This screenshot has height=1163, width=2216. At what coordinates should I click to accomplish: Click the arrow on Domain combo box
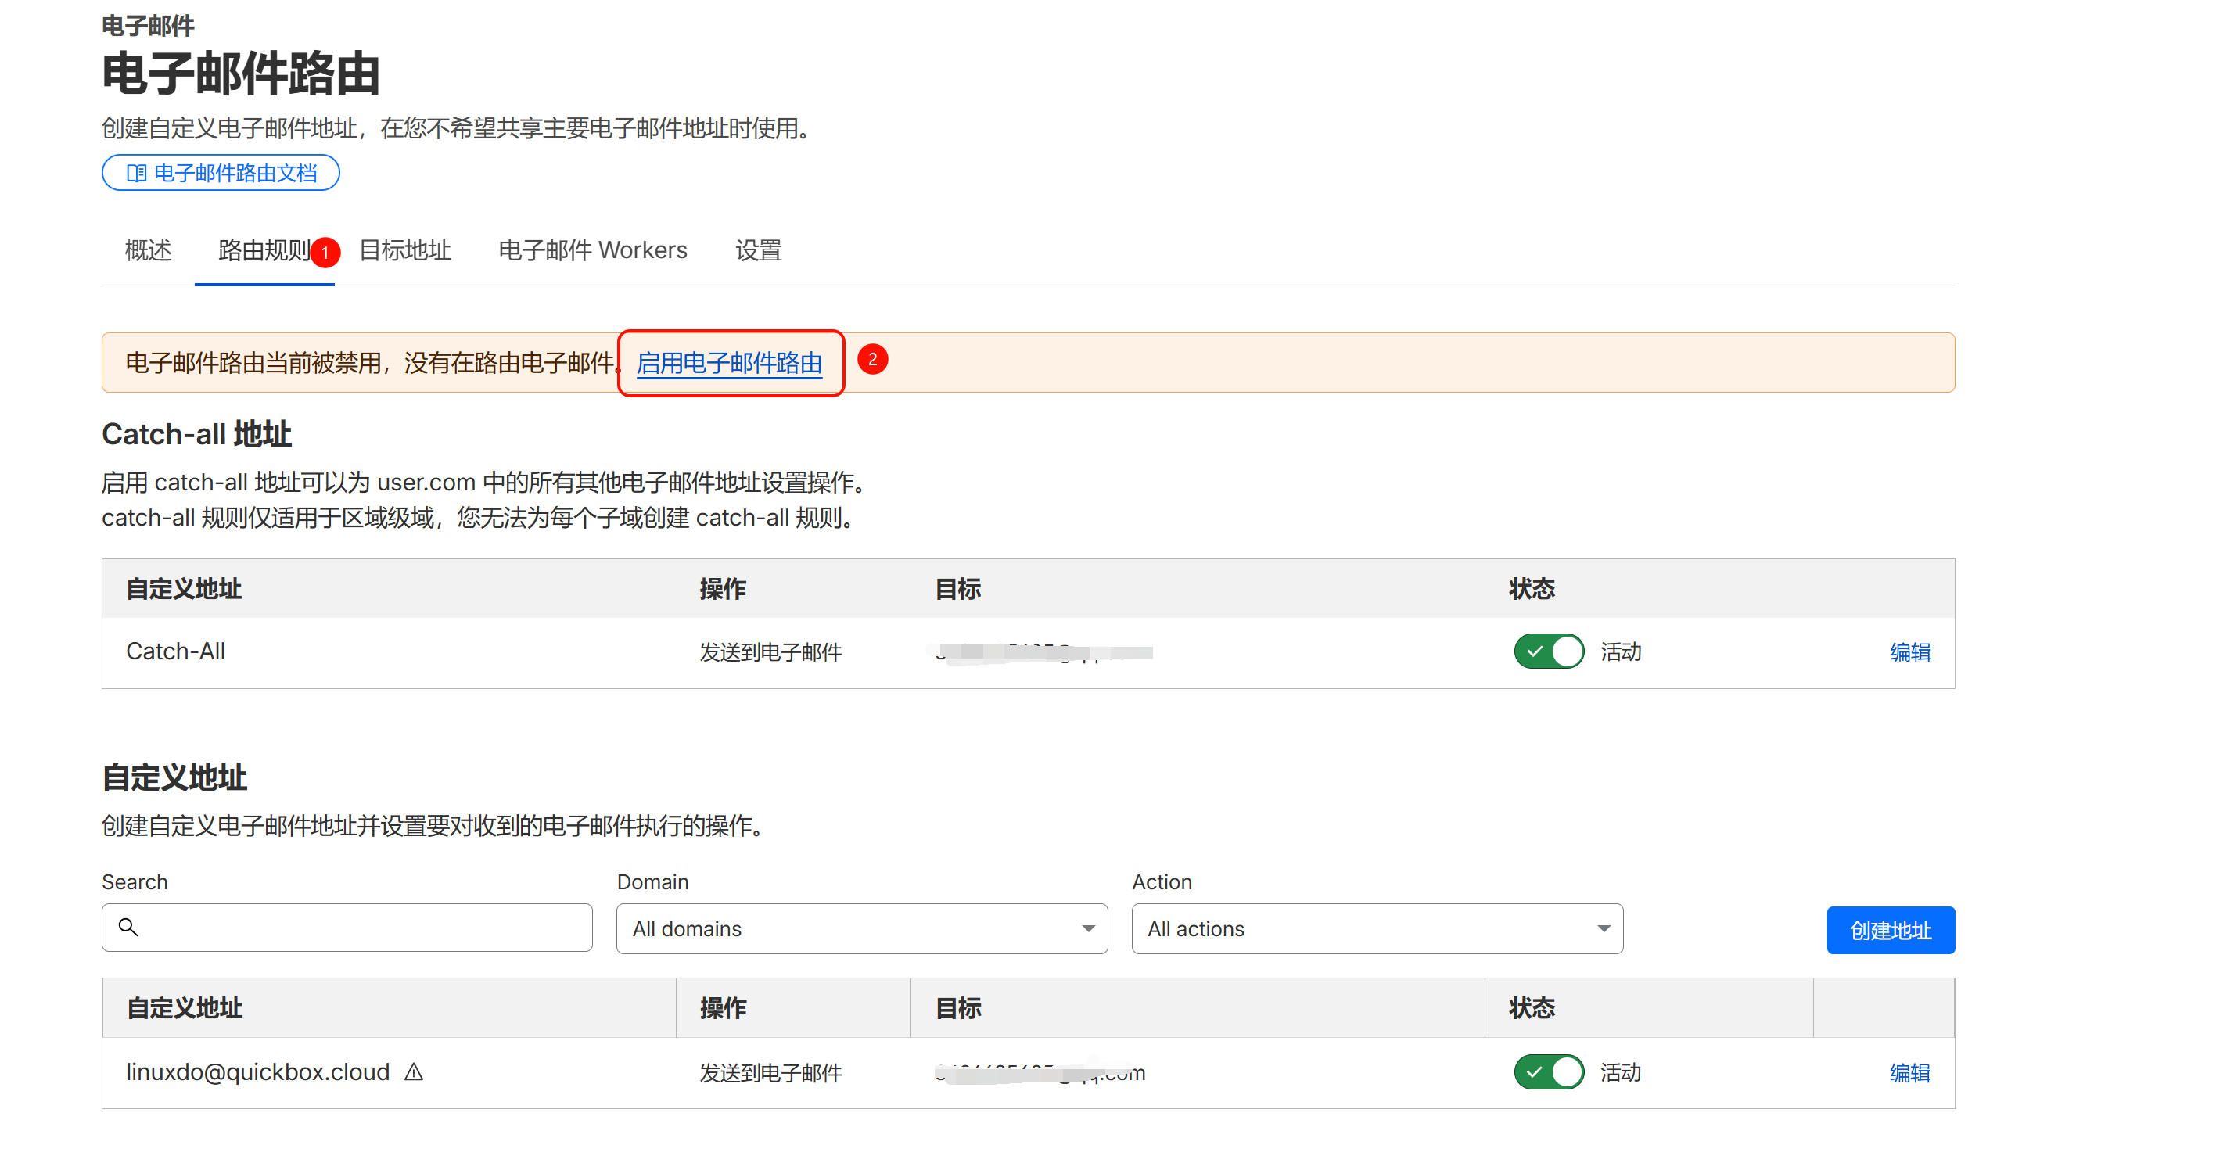click(1088, 928)
